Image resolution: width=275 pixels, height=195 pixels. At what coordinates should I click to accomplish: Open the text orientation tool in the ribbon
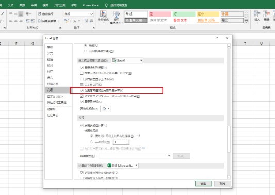tap(29, 13)
